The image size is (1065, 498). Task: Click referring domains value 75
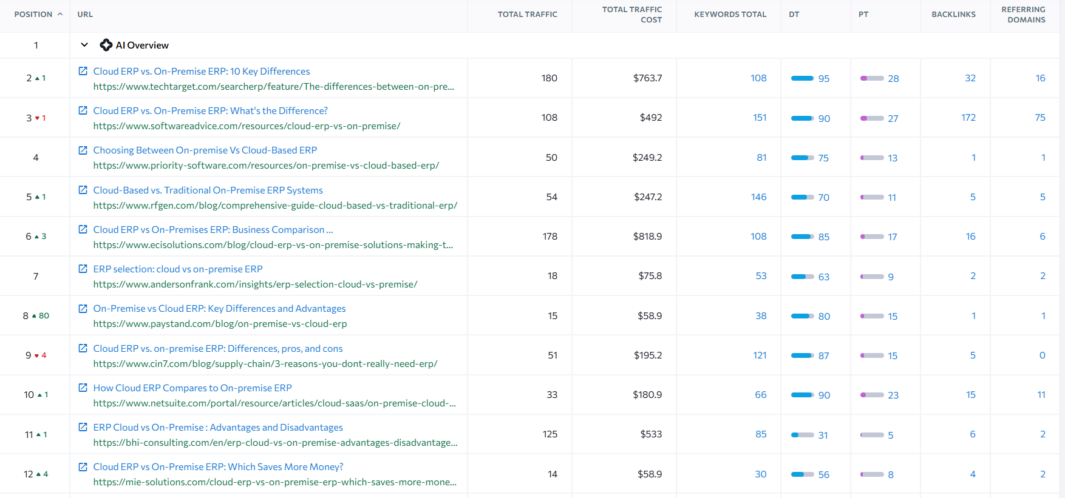click(1039, 118)
